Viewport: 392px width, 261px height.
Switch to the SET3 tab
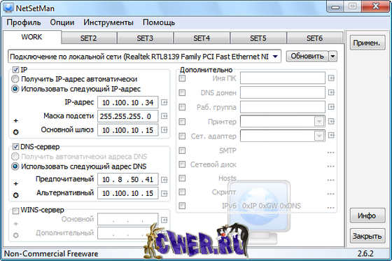[145, 38]
